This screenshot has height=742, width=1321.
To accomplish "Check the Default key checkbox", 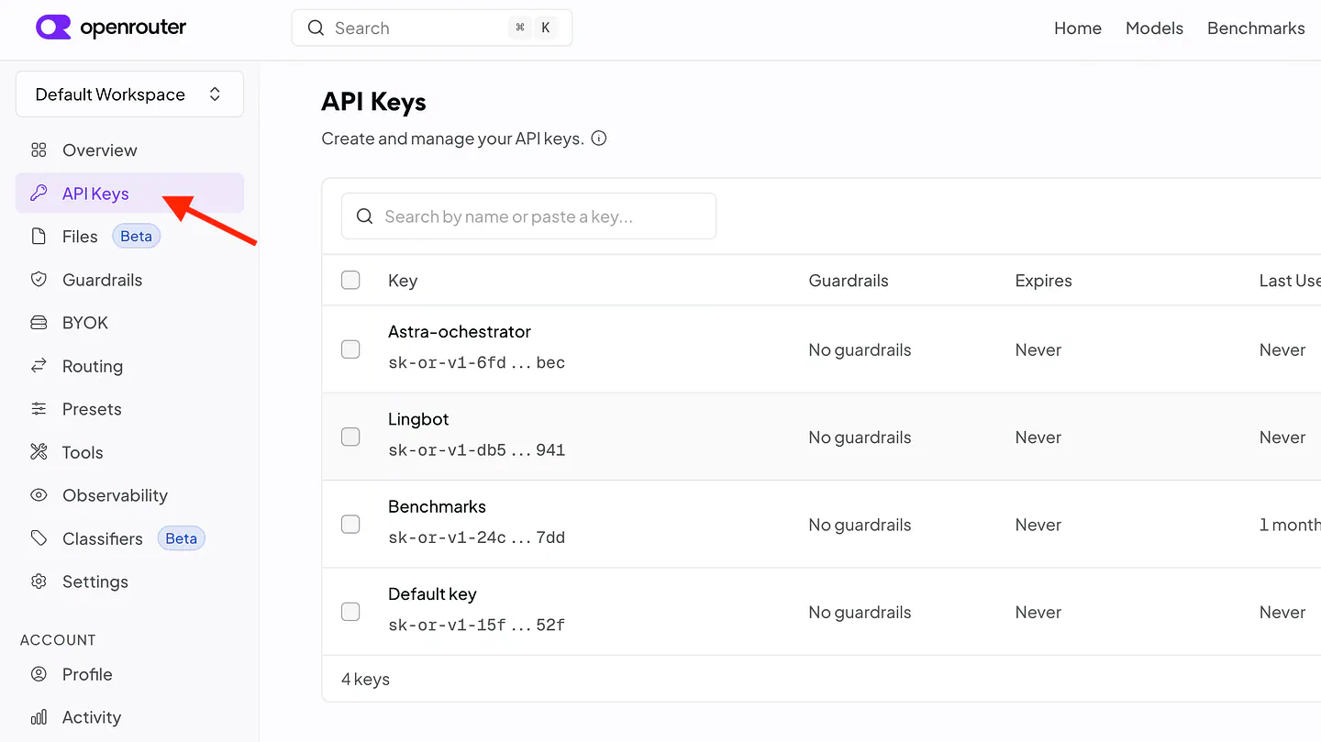I will click(x=350, y=612).
